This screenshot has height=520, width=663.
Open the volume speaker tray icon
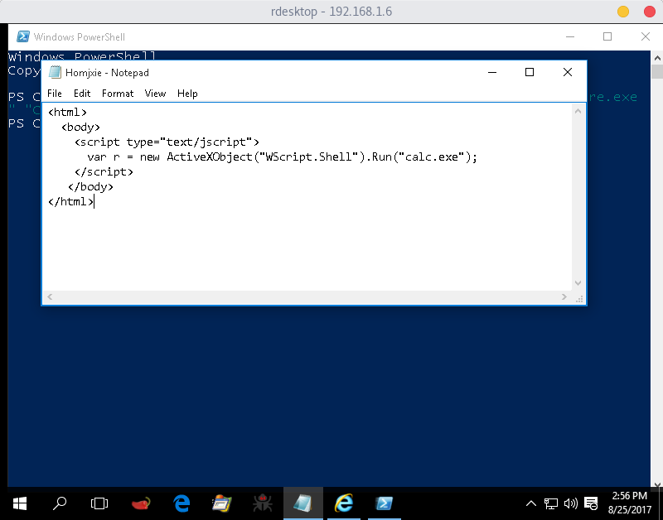[x=570, y=503]
